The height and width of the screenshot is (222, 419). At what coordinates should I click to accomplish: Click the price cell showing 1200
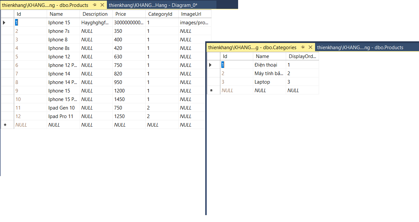tap(129, 91)
